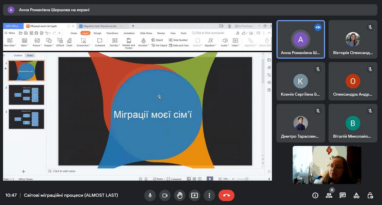Toggle Notes pane in status bar
This screenshot has height=205, width=382.
(158, 179)
